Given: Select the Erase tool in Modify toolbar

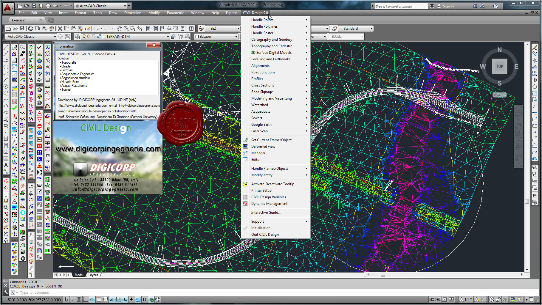Looking at the screenshot, I should (535, 47).
